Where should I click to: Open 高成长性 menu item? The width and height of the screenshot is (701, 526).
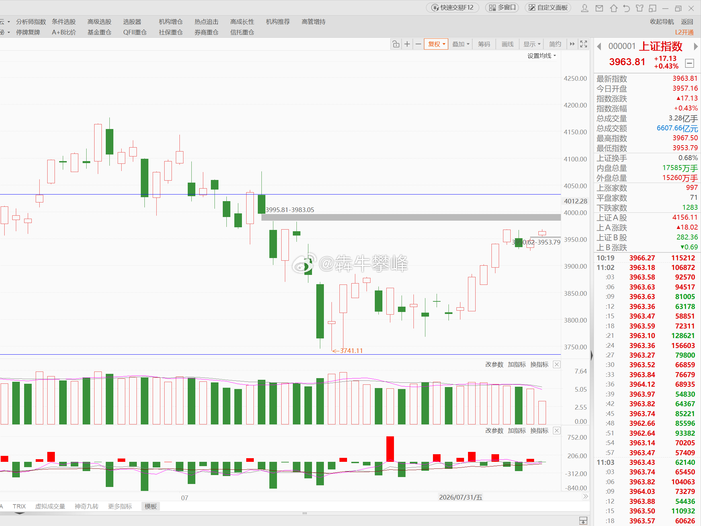(x=242, y=22)
